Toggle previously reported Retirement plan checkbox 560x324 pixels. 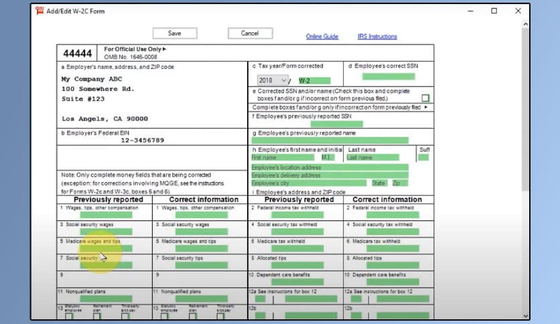(x=97, y=316)
